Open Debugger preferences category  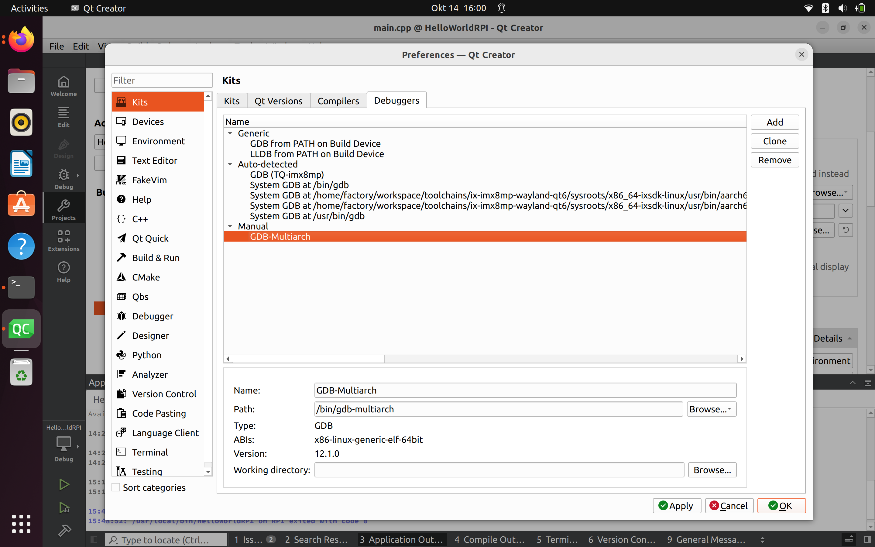click(158, 316)
